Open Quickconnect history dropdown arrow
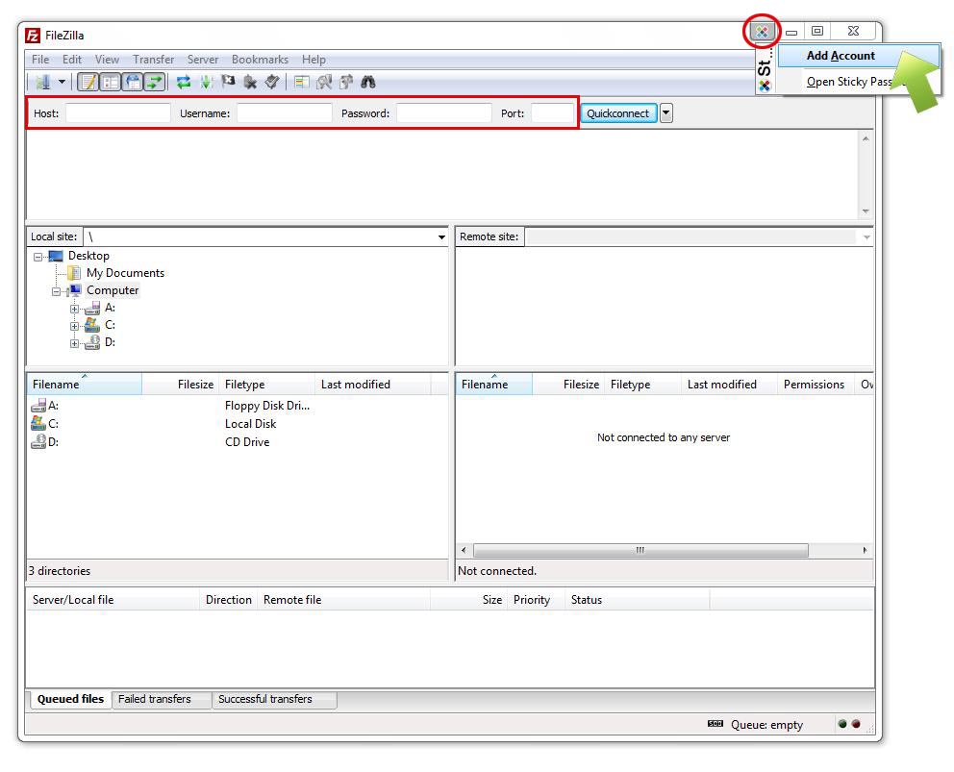 pyautogui.click(x=666, y=113)
